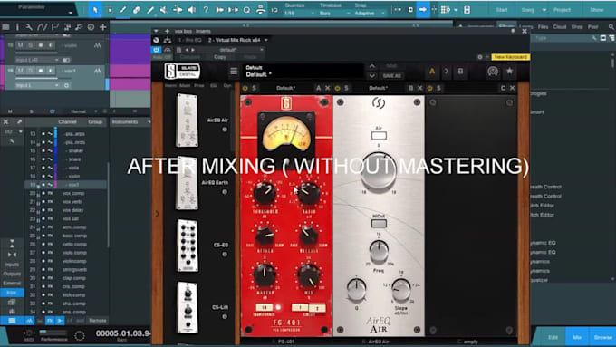Open the Song page
This screenshot has width=616, height=347.
coord(527,10)
